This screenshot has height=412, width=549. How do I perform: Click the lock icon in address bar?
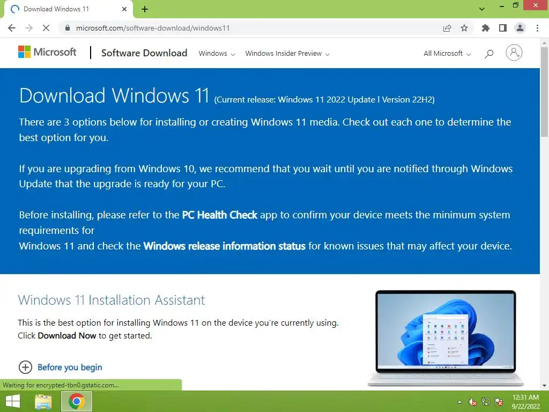[x=68, y=28]
